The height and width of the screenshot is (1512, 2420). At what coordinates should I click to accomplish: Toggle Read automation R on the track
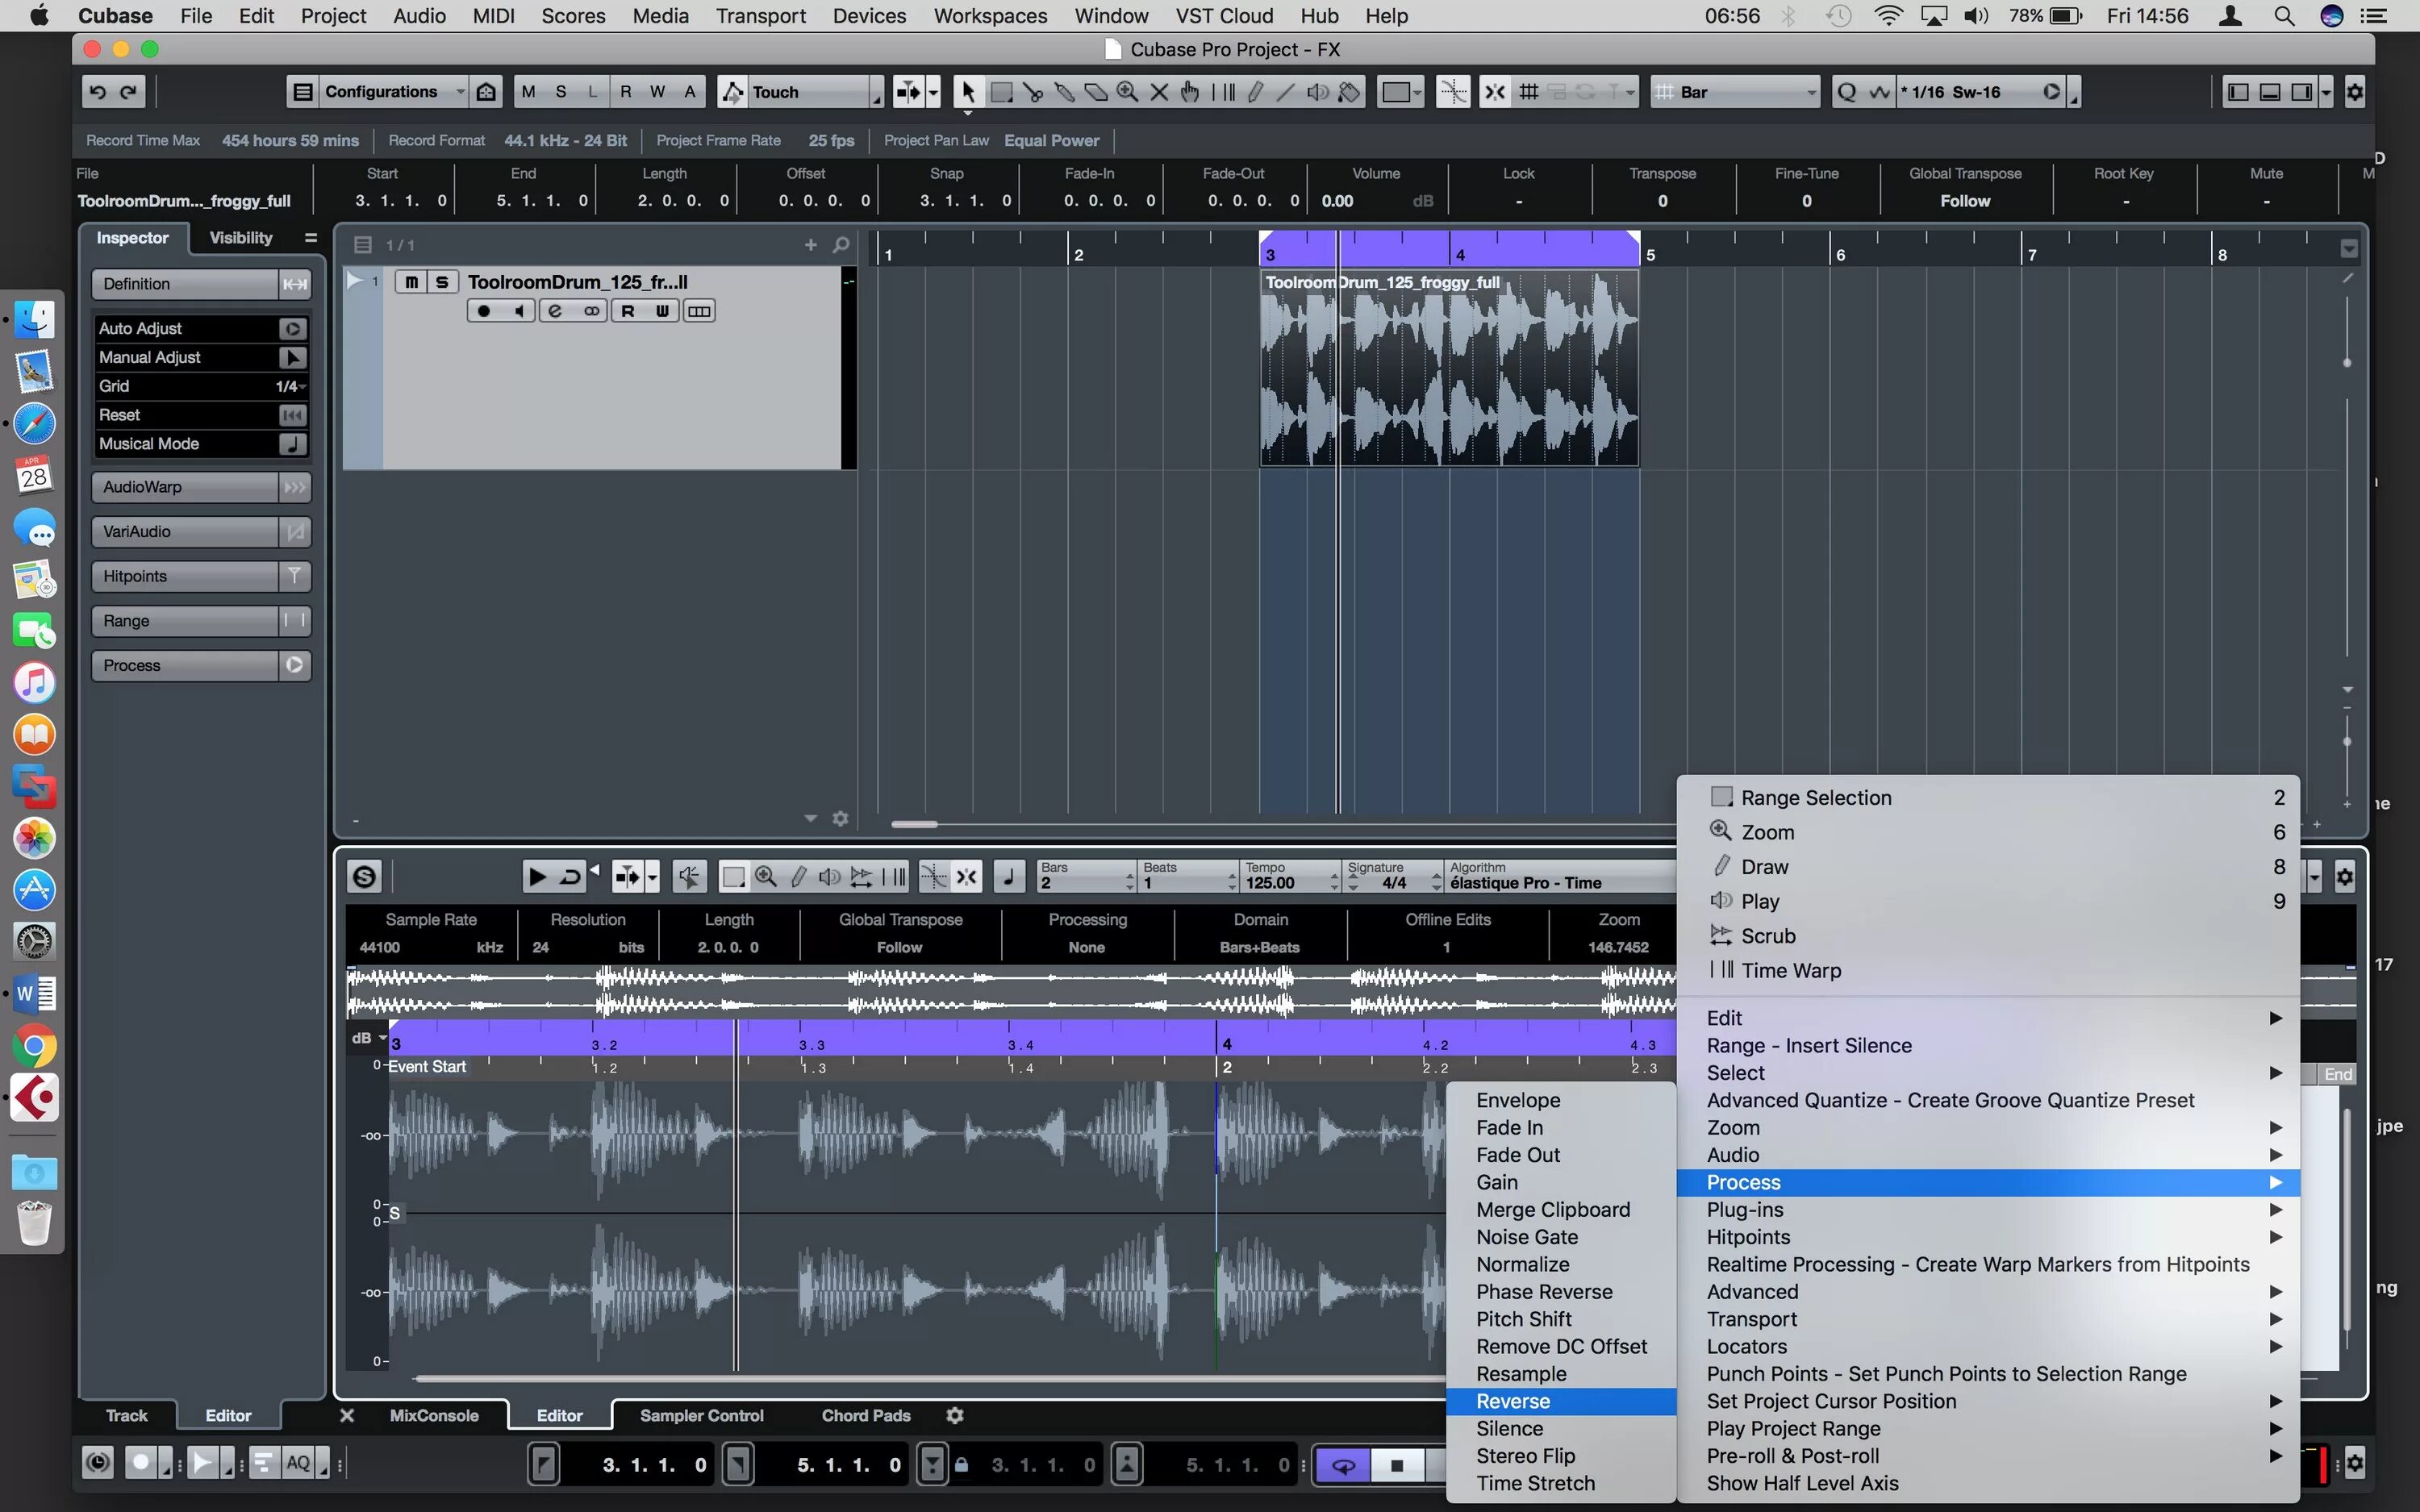[x=628, y=311]
